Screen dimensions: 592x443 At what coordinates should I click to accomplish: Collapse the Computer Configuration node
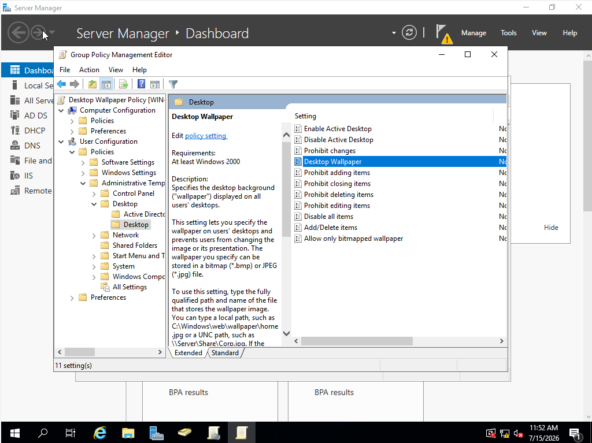[61, 110]
